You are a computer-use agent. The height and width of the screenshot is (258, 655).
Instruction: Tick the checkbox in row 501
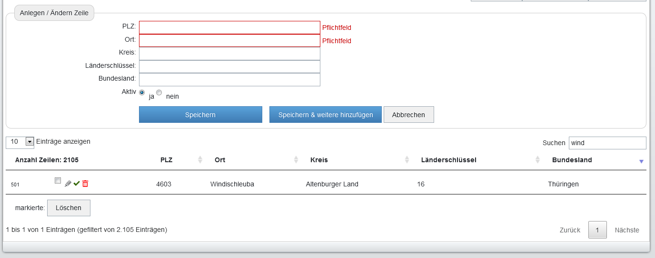click(58, 180)
